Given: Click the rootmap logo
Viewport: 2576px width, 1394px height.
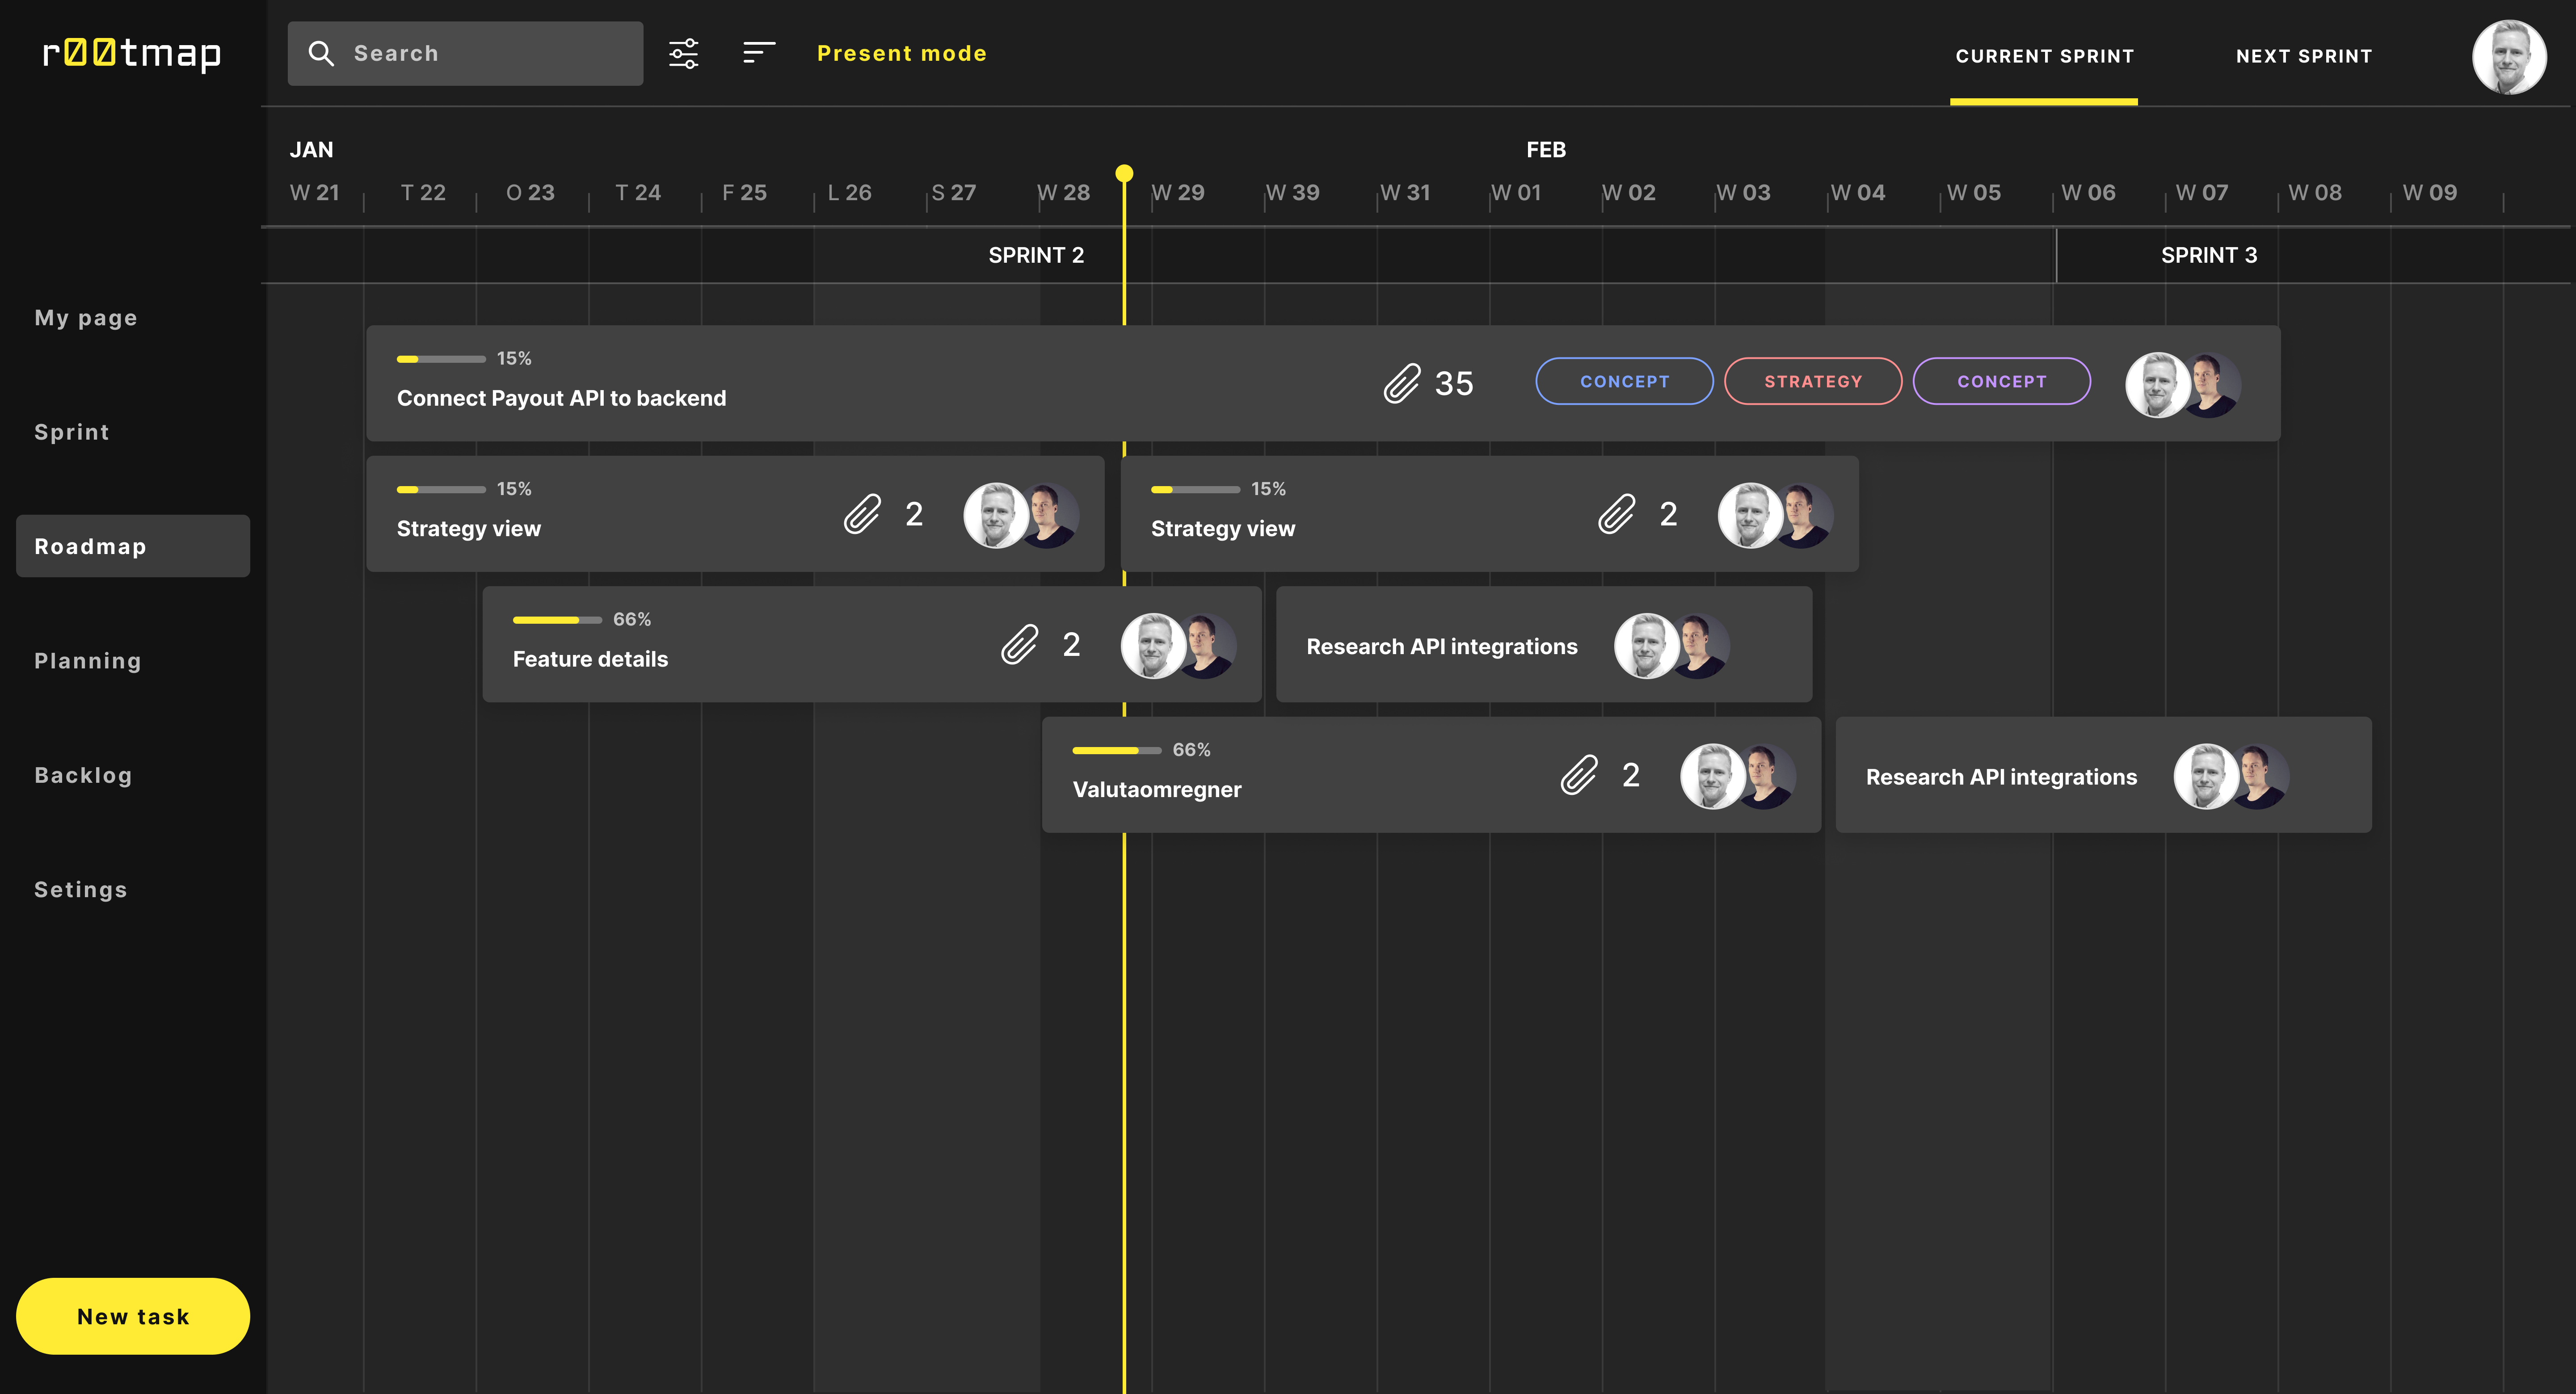Looking at the screenshot, I should (132, 53).
